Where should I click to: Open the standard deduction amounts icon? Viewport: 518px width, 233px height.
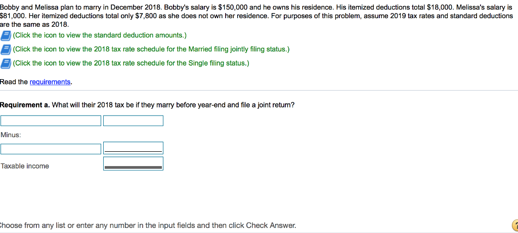[x=6, y=35]
